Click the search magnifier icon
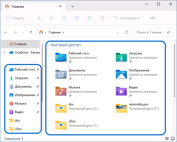This screenshot has width=177, height=142. (168, 32)
